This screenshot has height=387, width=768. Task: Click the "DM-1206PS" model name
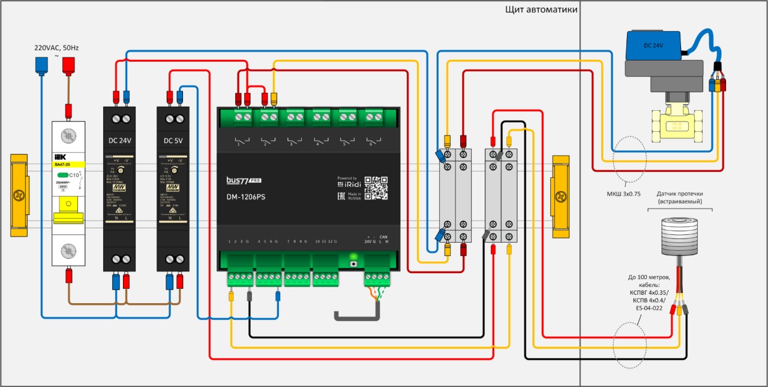tap(245, 198)
